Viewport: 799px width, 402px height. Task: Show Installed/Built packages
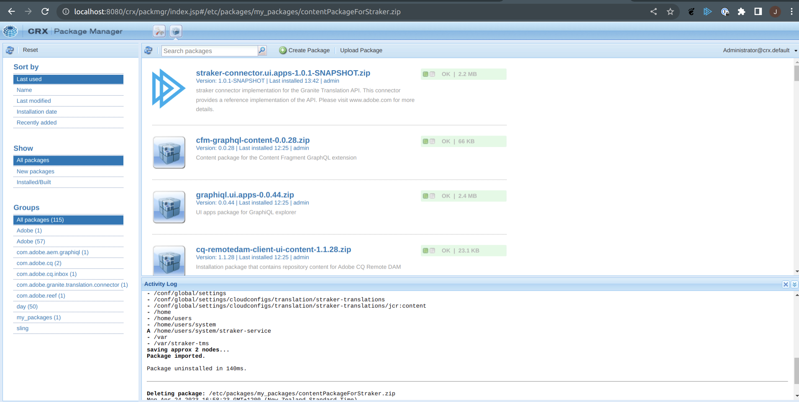pyautogui.click(x=68, y=183)
